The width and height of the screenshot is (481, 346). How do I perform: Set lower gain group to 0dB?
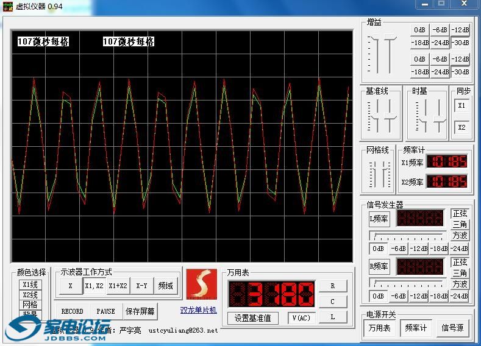(419, 59)
